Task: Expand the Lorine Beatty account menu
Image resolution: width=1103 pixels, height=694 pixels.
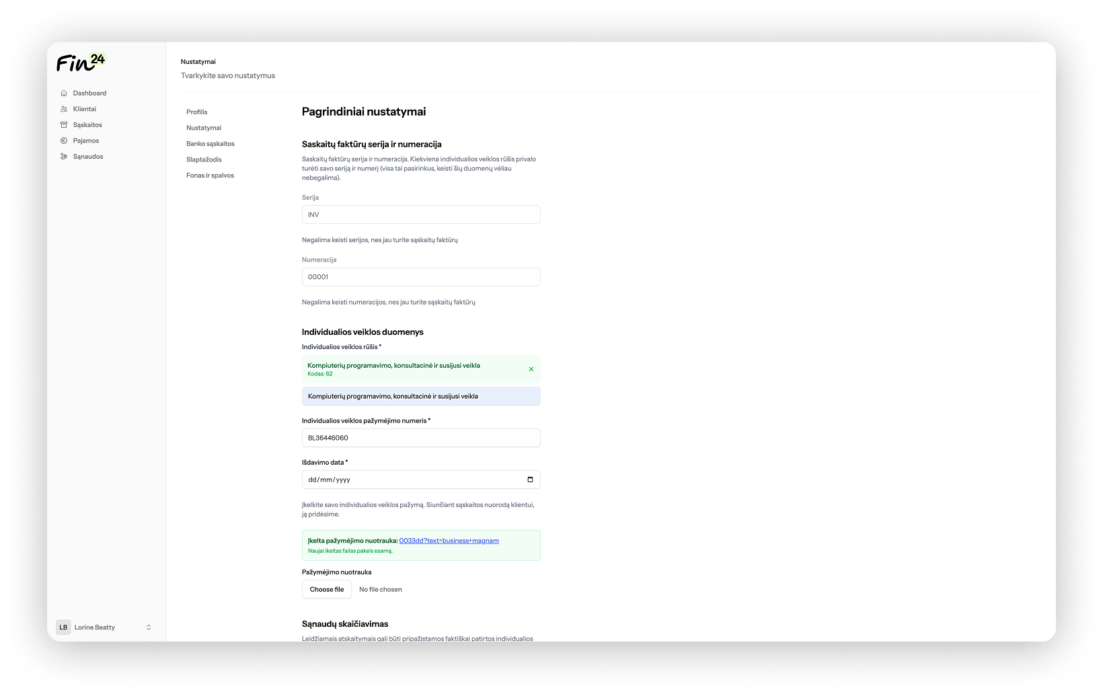Action: click(148, 627)
